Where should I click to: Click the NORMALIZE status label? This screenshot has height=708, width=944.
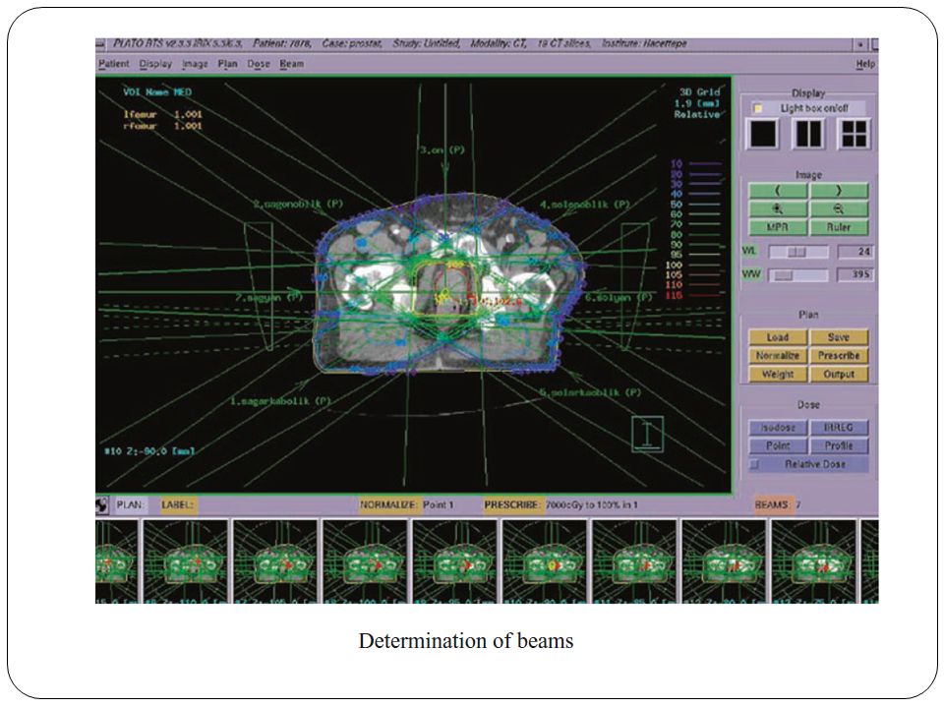point(388,504)
